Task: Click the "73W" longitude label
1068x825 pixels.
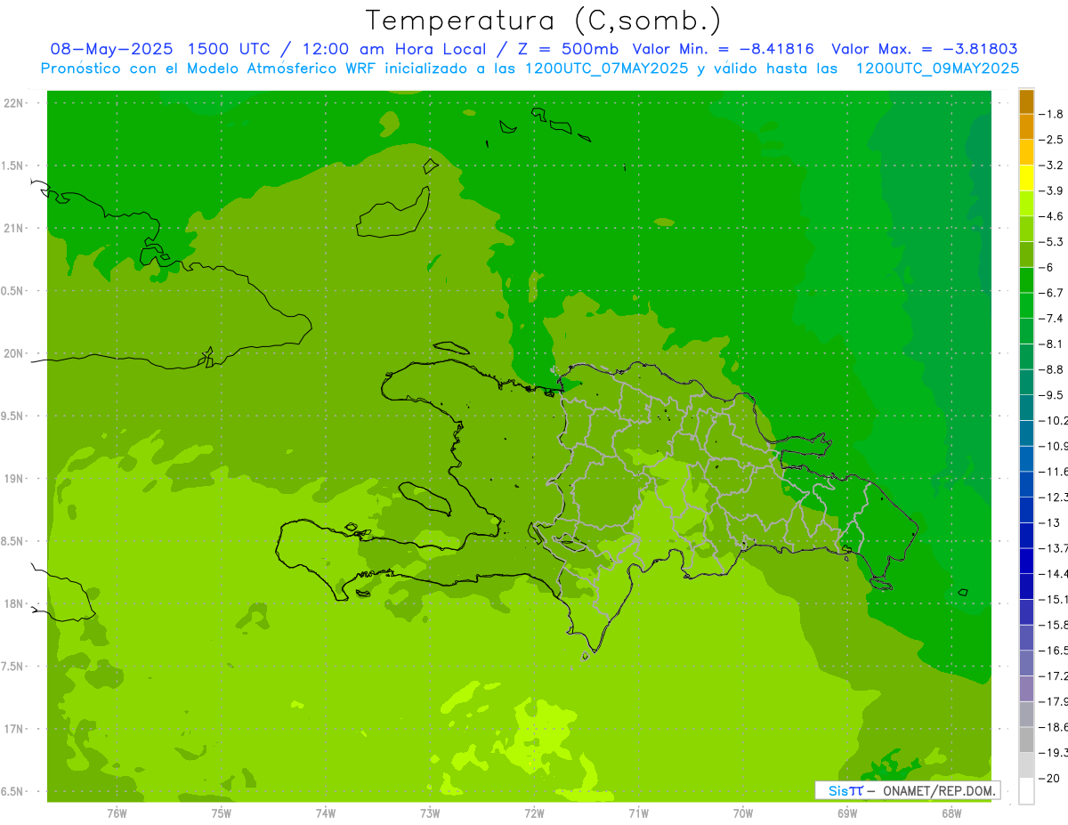Action: click(x=430, y=813)
